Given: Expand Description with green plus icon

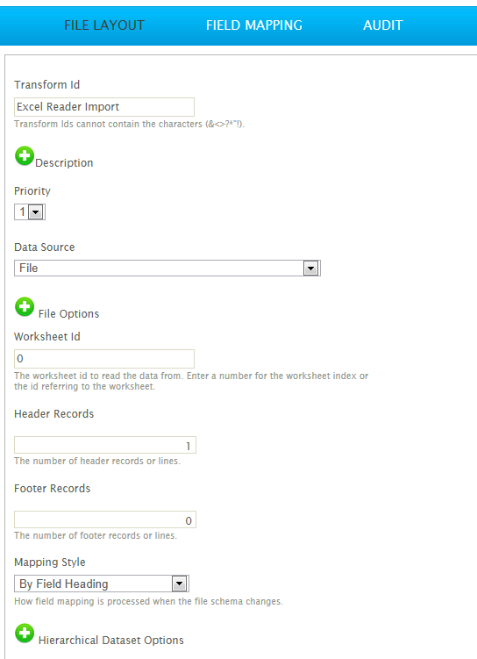Looking at the screenshot, I should pyautogui.click(x=25, y=156).
